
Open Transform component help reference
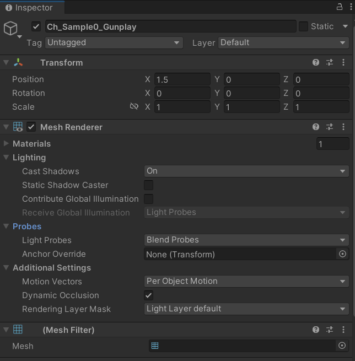pyautogui.click(x=316, y=63)
